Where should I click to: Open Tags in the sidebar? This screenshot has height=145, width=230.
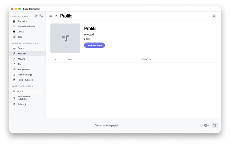click(20, 37)
